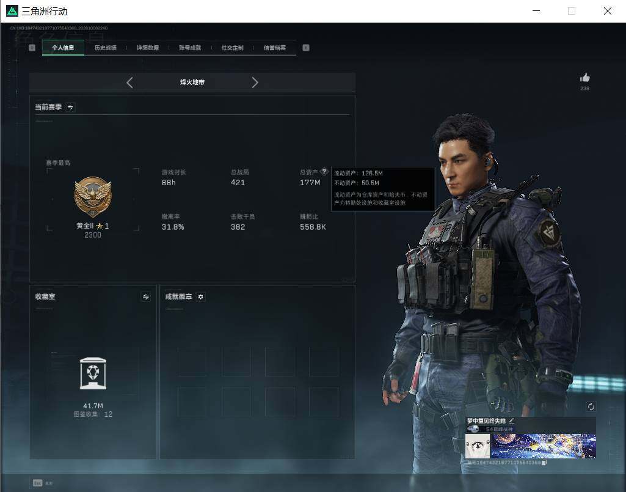The height and width of the screenshot is (492, 626).
Task: Minimize the 三角洲行动 window
Action: [537, 11]
